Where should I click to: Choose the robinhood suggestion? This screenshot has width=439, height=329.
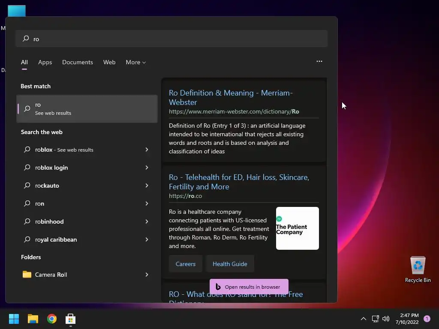point(87,221)
